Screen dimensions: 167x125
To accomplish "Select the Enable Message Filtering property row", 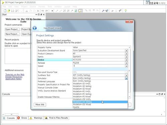I will pyautogui.click(x=55, y=97).
